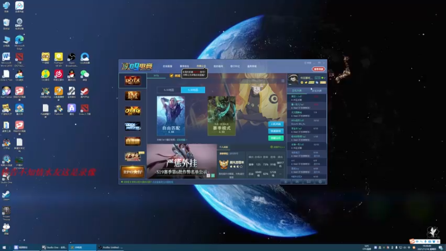
Task: Switch to Studio One taskbar window
Action: [x=54, y=248]
